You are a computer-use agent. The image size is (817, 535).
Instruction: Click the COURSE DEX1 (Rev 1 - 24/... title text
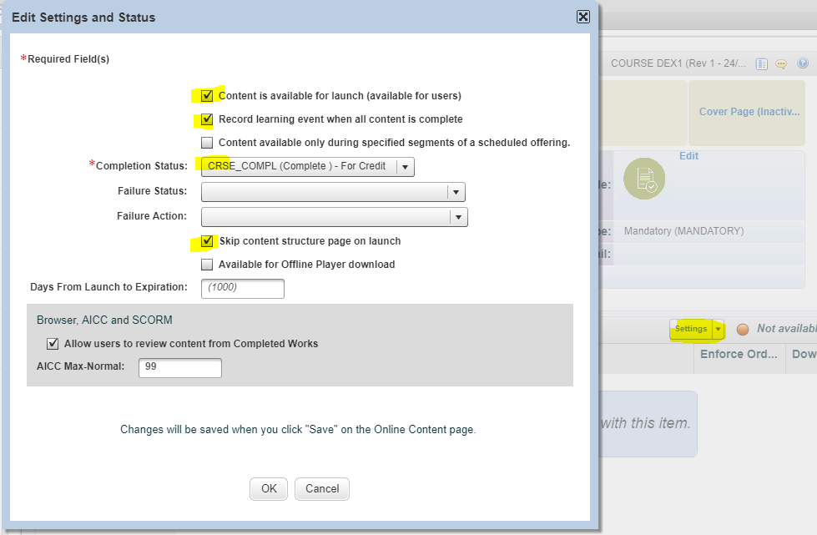tap(678, 63)
